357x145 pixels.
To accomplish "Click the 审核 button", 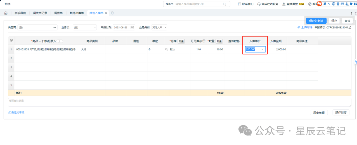I will coord(347,21).
